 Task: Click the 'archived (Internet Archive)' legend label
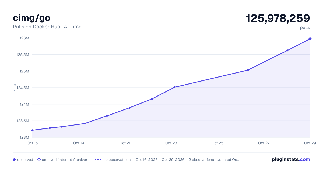64,160
